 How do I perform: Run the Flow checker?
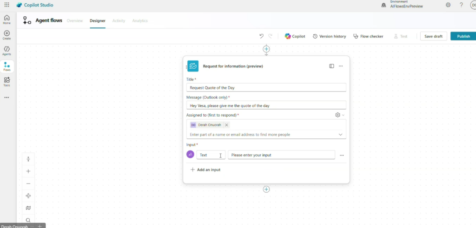[x=368, y=36]
